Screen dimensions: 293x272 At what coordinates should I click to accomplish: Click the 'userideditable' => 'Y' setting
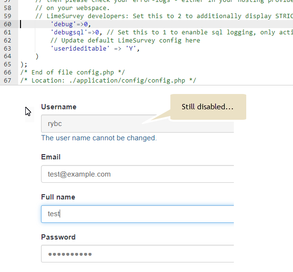tap(95, 48)
